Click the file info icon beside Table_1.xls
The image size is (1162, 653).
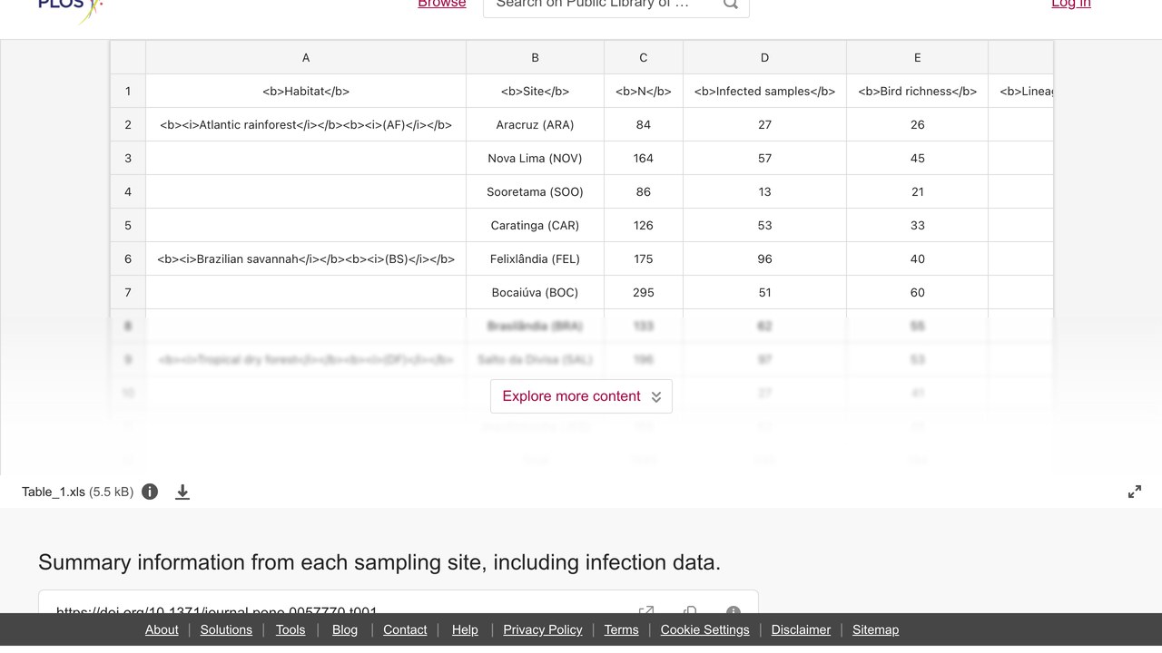150,492
